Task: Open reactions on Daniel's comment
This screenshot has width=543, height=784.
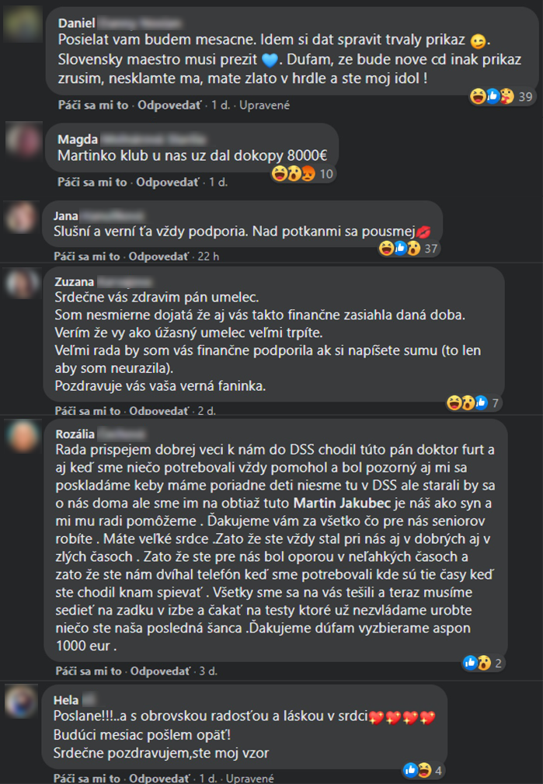Action: [x=501, y=96]
